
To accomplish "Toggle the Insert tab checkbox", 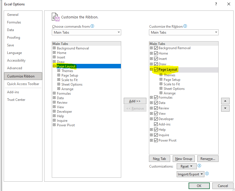I will [156, 59].
